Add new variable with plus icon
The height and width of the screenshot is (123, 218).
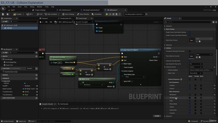point(36,78)
